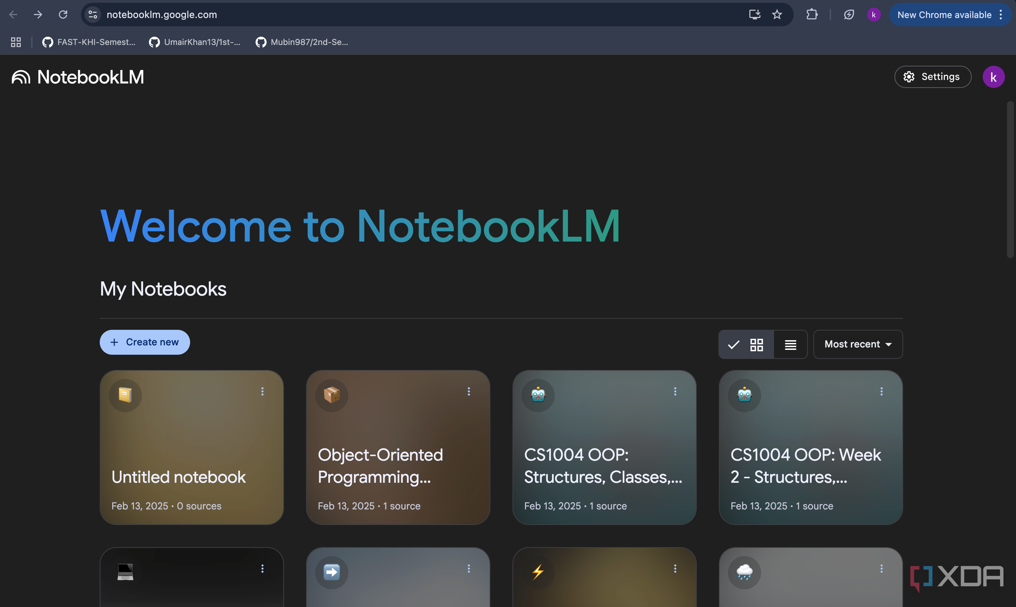
Task: Open Mubin987/2nd-Se... bookmark
Action: point(302,42)
